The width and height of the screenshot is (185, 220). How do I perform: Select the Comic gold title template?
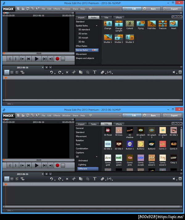[108, 158]
